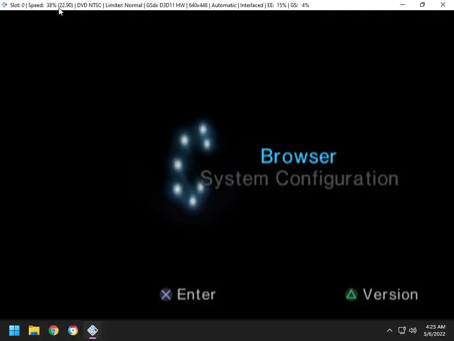Open the Windows Start menu
Viewport: 454px width, 341px height.
click(14, 330)
